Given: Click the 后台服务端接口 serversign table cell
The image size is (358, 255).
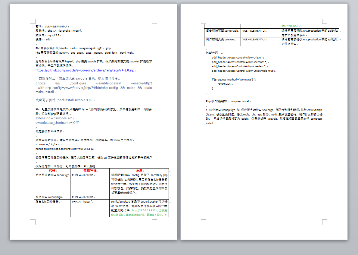Looking at the screenshot, I should pos(52,184).
